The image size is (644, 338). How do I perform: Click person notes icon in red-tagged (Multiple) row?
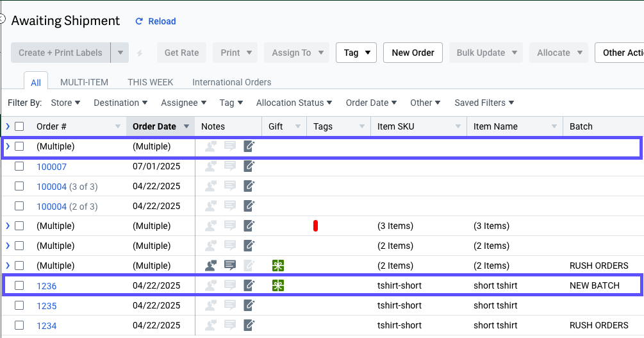pos(211,226)
